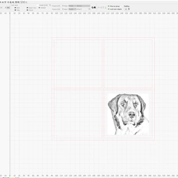178x178 pixels.
Task: Select the dog portrait image on canvas
Action: pyautogui.click(x=128, y=114)
